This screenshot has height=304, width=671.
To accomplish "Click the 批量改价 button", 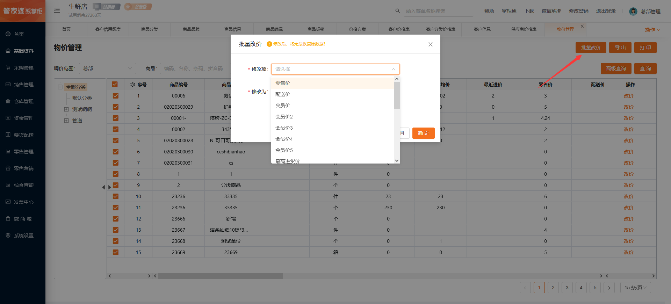I will pos(591,48).
